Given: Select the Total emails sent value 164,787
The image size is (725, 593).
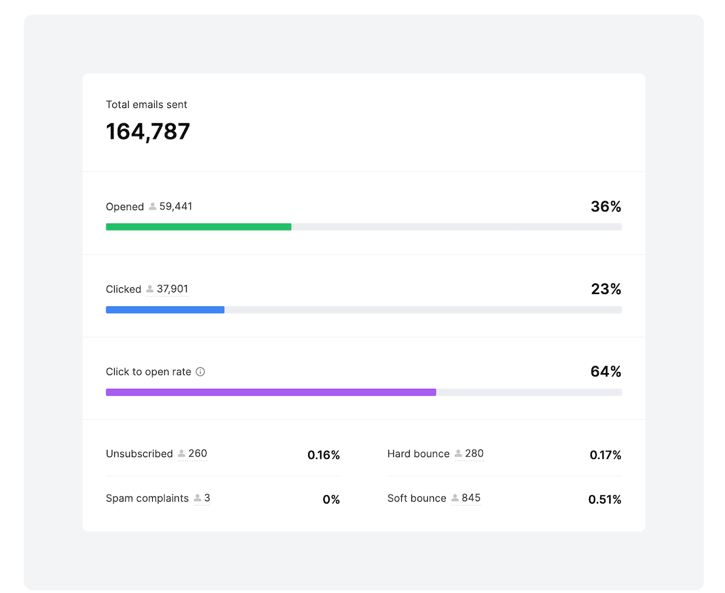Looking at the screenshot, I should pos(148,132).
